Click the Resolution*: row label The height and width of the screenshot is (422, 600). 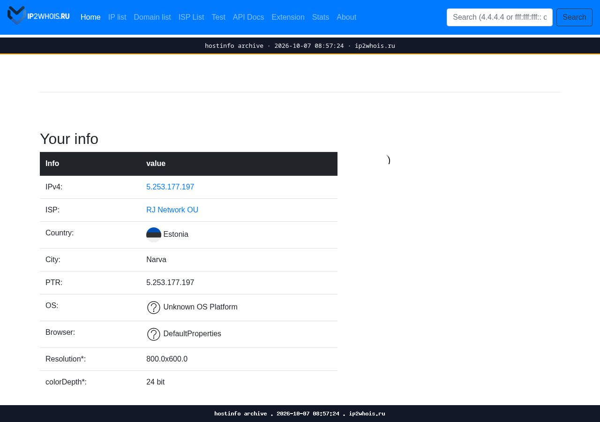[66, 359]
